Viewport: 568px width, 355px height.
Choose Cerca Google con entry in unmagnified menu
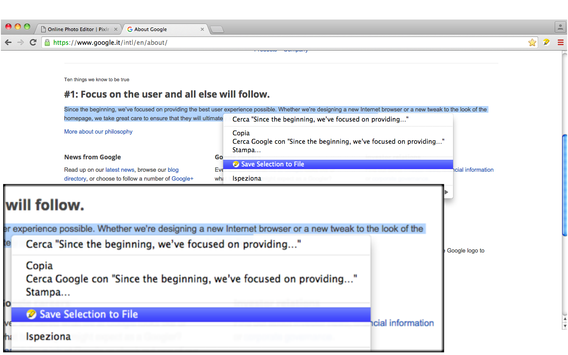coord(338,142)
